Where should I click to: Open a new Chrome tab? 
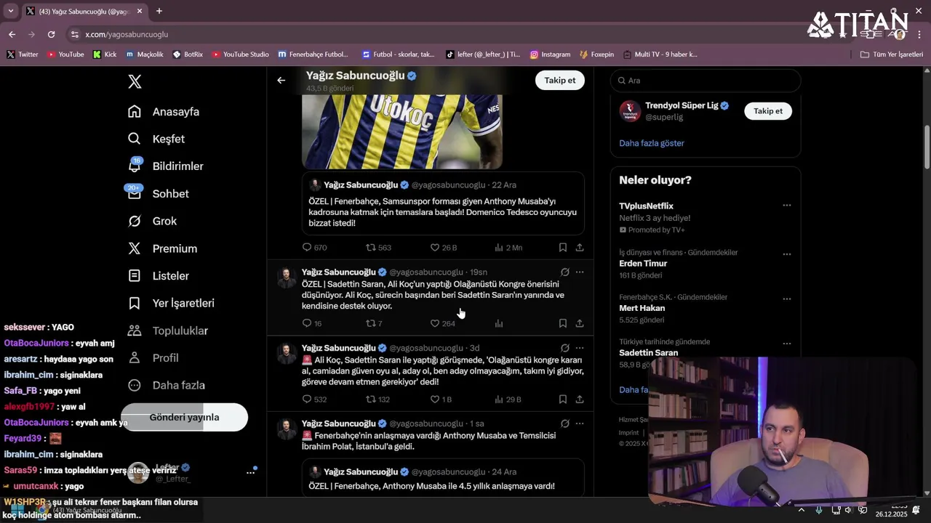coord(159,11)
